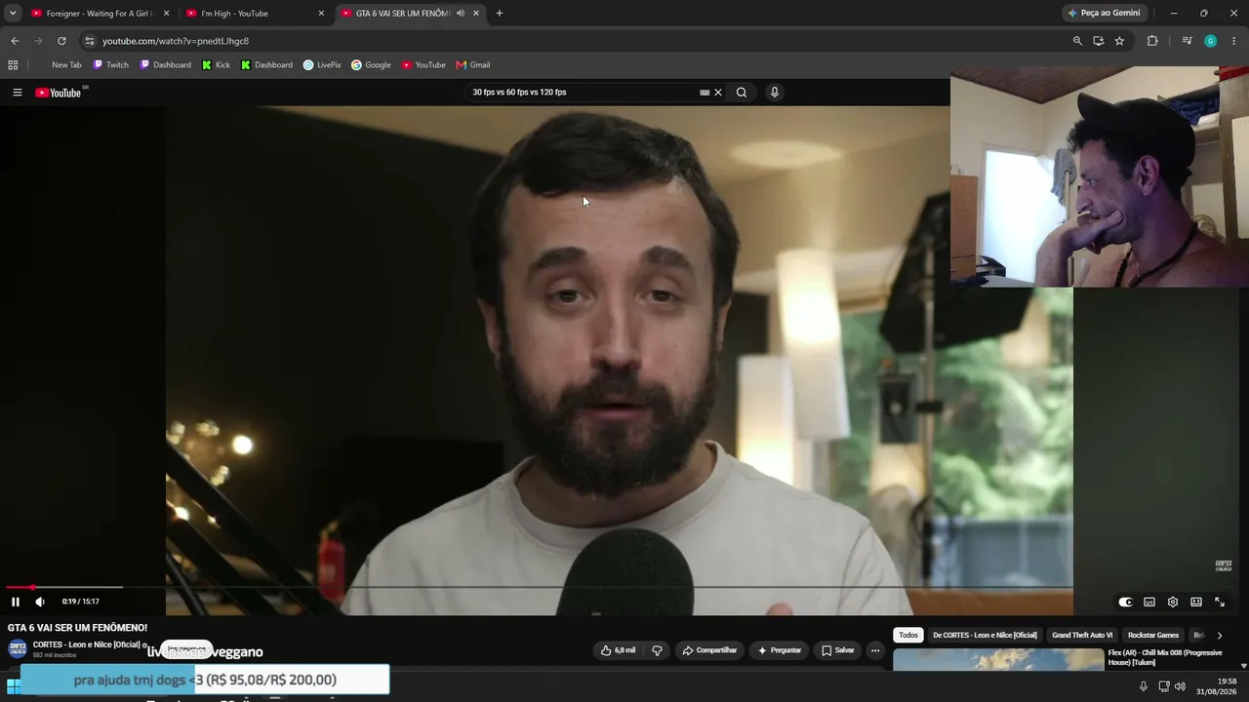This screenshot has height=702, width=1249.
Task: Open the Chrome profile avatar
Action: tap(1210, 41)
